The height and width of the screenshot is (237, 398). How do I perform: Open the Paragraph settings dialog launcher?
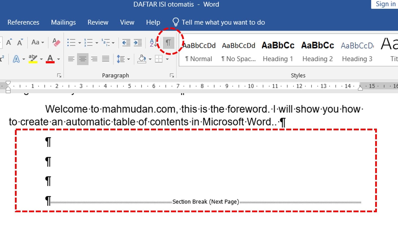pos(172,75)
